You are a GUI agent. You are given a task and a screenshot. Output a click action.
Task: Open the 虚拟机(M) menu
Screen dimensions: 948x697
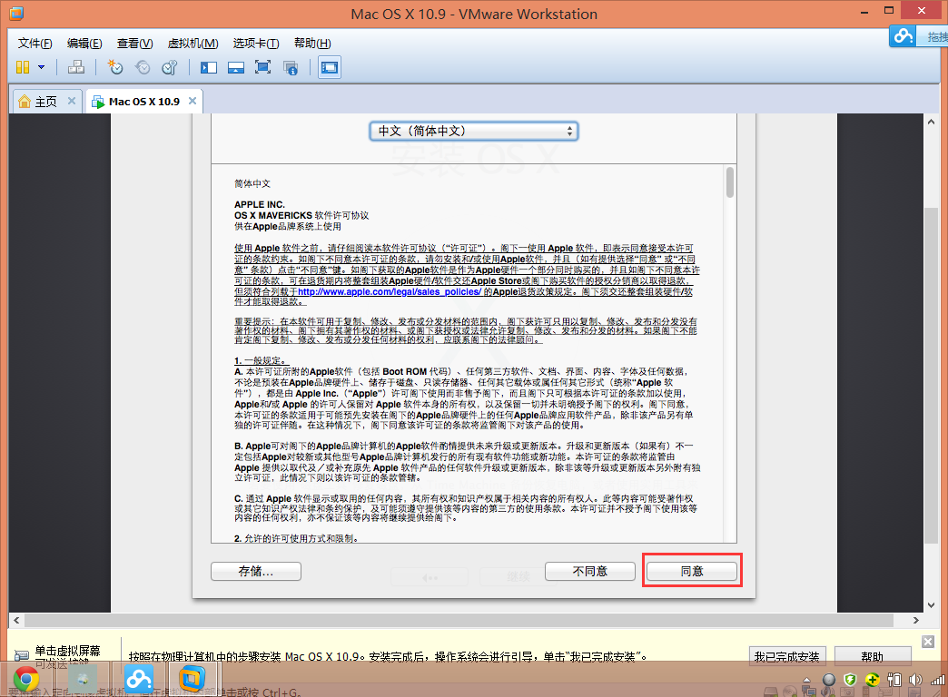(193, 43)
